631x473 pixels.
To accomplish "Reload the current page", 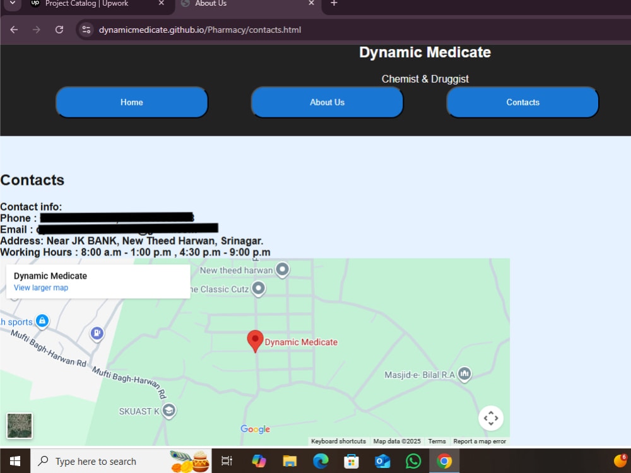I will click(x=59, y=30).
